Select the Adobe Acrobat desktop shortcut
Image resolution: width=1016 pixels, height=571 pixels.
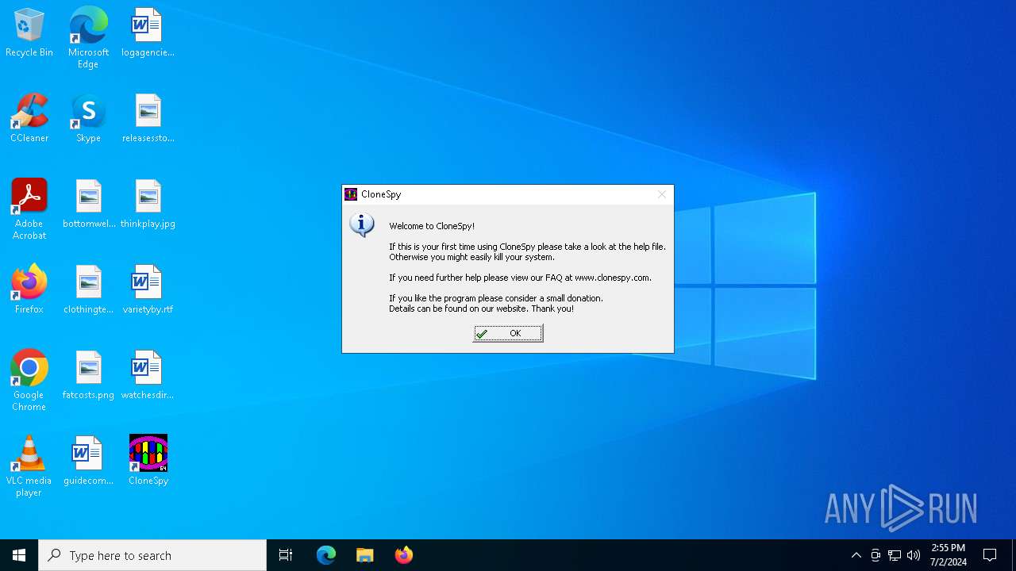(29, 209)
